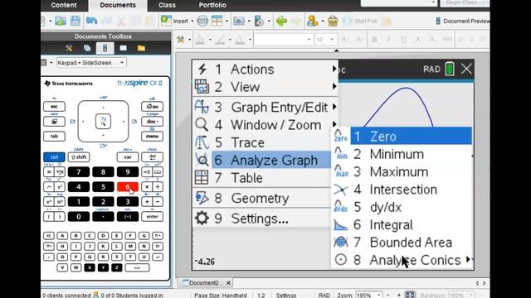531x298 pixels.
Task: Choose Maximum in Analyze Graph submenu
Action: (x=402, y=172)
